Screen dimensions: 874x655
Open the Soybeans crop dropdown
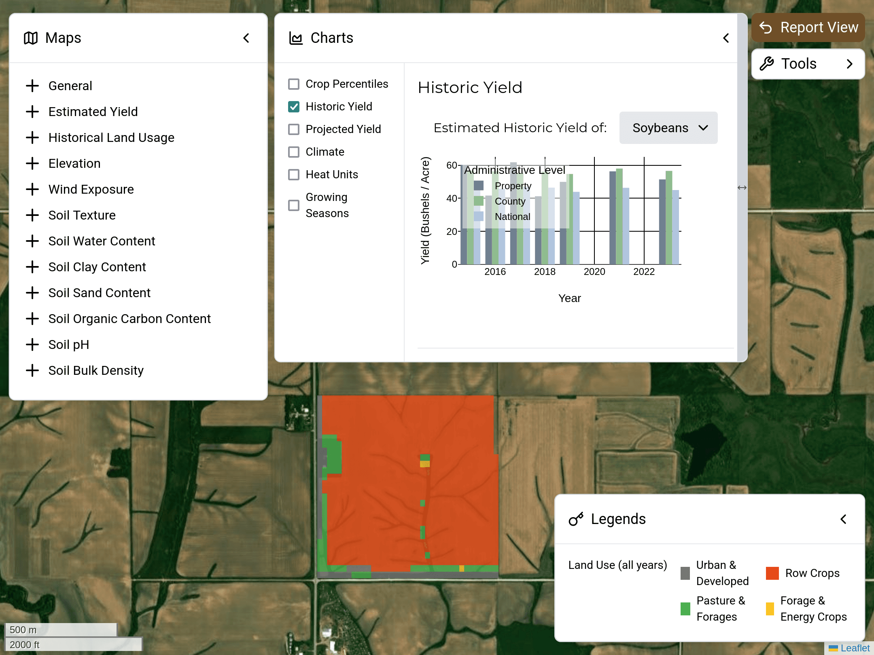point(668,128)
